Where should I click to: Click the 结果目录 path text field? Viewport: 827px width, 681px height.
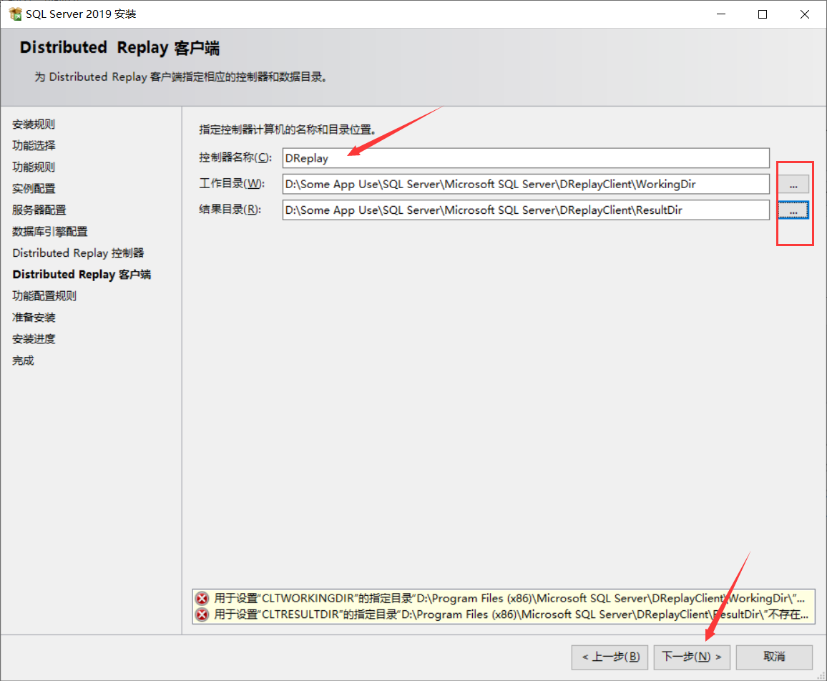pos(526,210)
